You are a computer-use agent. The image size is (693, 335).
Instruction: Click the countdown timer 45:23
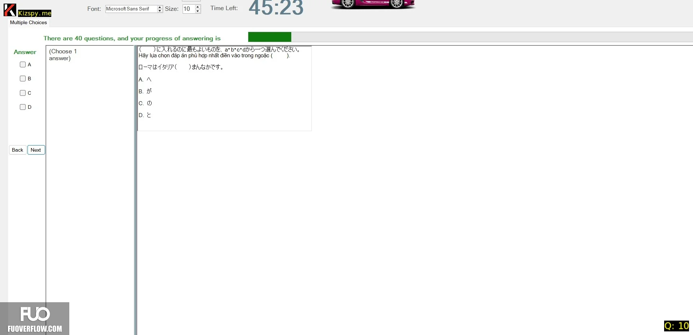click(276, 8)
